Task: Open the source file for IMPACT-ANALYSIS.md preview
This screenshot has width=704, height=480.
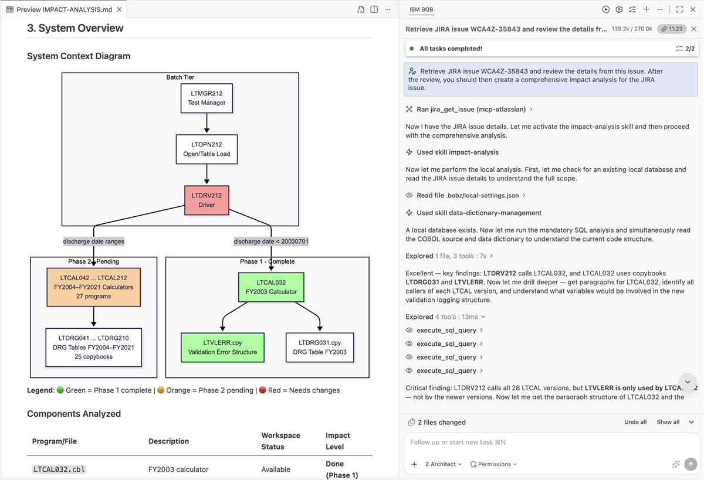Action: [x=361, y=9]
